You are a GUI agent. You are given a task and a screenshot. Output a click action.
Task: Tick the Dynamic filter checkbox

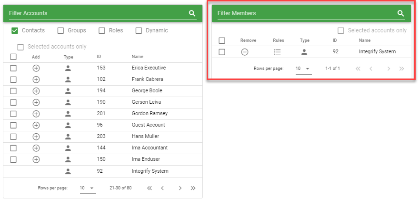click(139, 30)
